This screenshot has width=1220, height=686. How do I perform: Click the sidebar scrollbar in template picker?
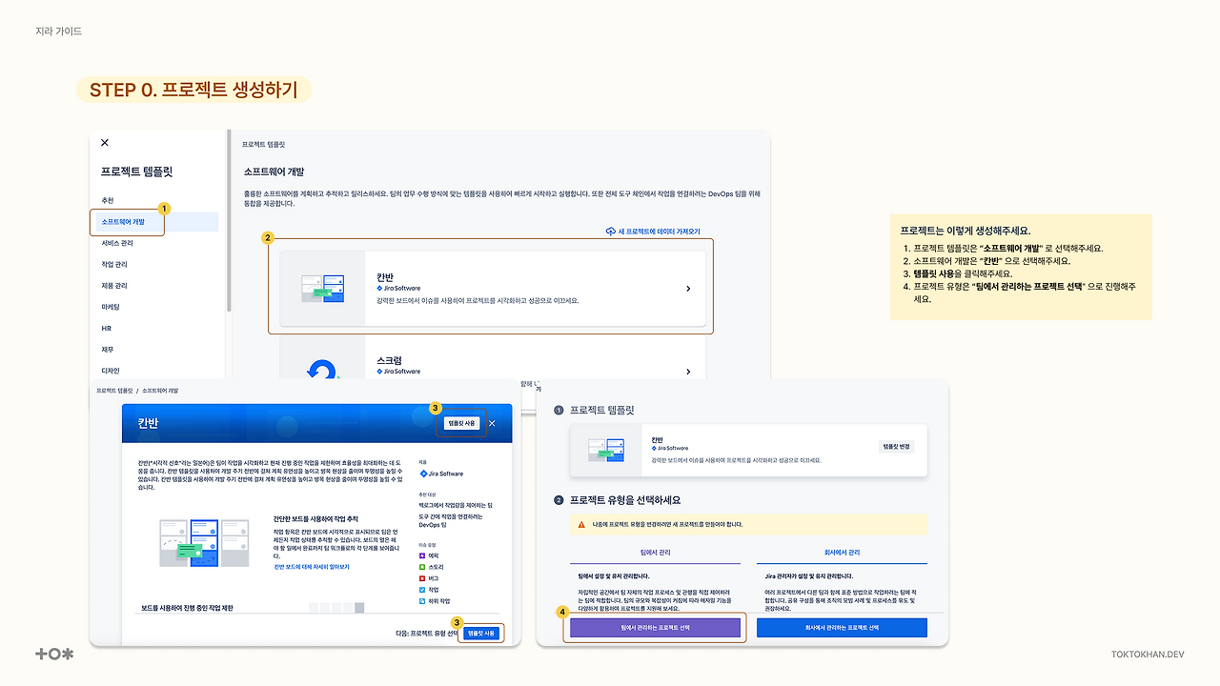click(x=229, y=221)
